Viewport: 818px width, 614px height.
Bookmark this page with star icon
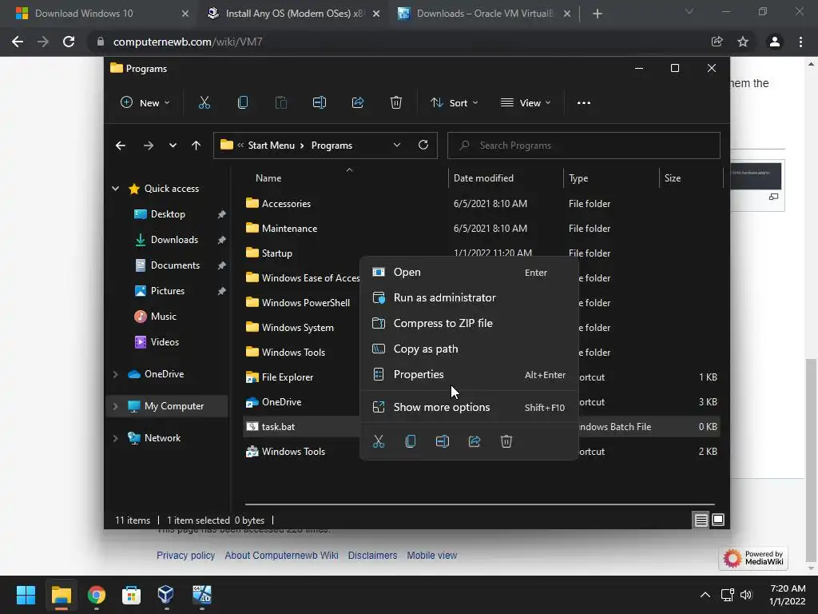pos(743,42)
